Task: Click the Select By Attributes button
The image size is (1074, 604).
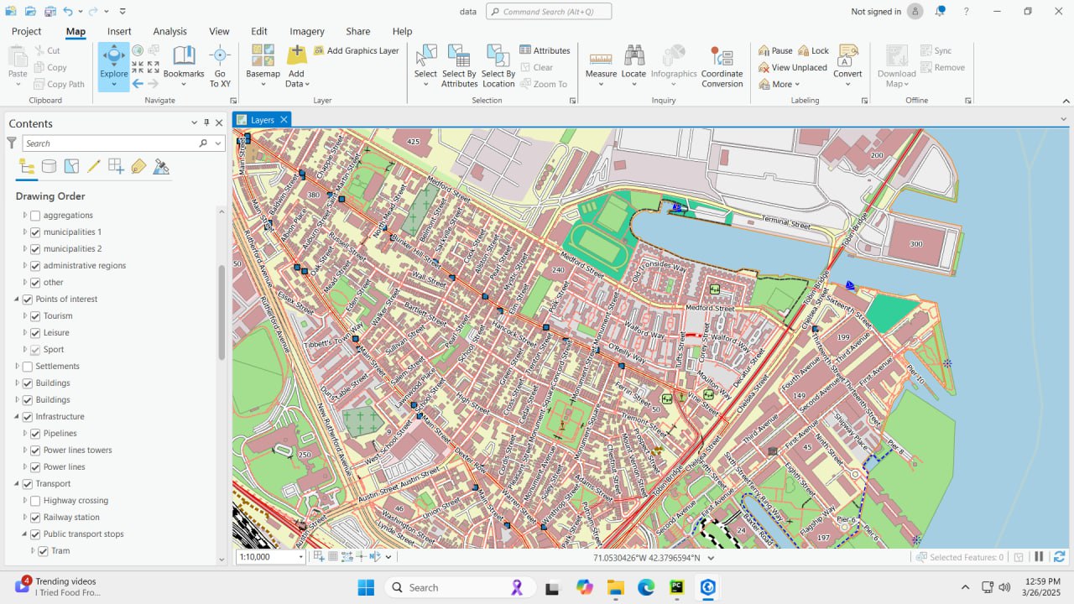Action: coord(458,67)
